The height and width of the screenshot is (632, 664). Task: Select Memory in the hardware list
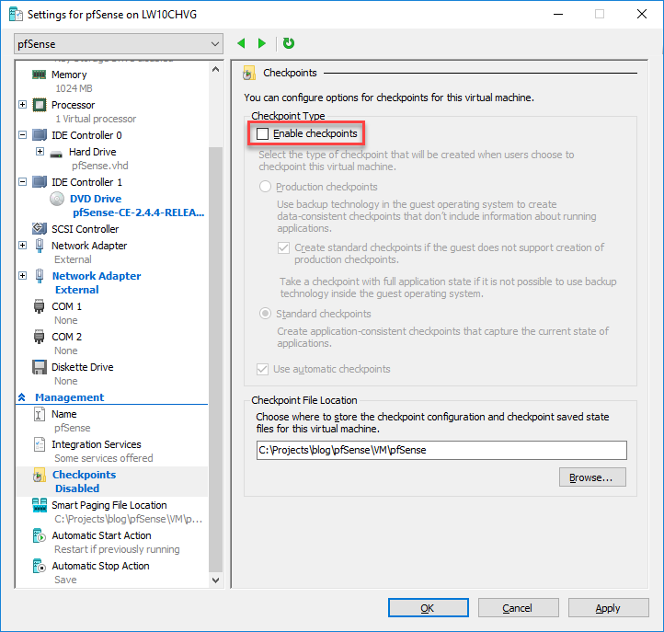click(x=69, y=75)
